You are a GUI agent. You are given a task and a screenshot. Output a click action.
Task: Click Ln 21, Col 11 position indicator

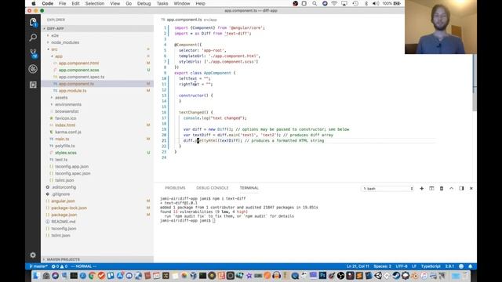pos(358,266)
